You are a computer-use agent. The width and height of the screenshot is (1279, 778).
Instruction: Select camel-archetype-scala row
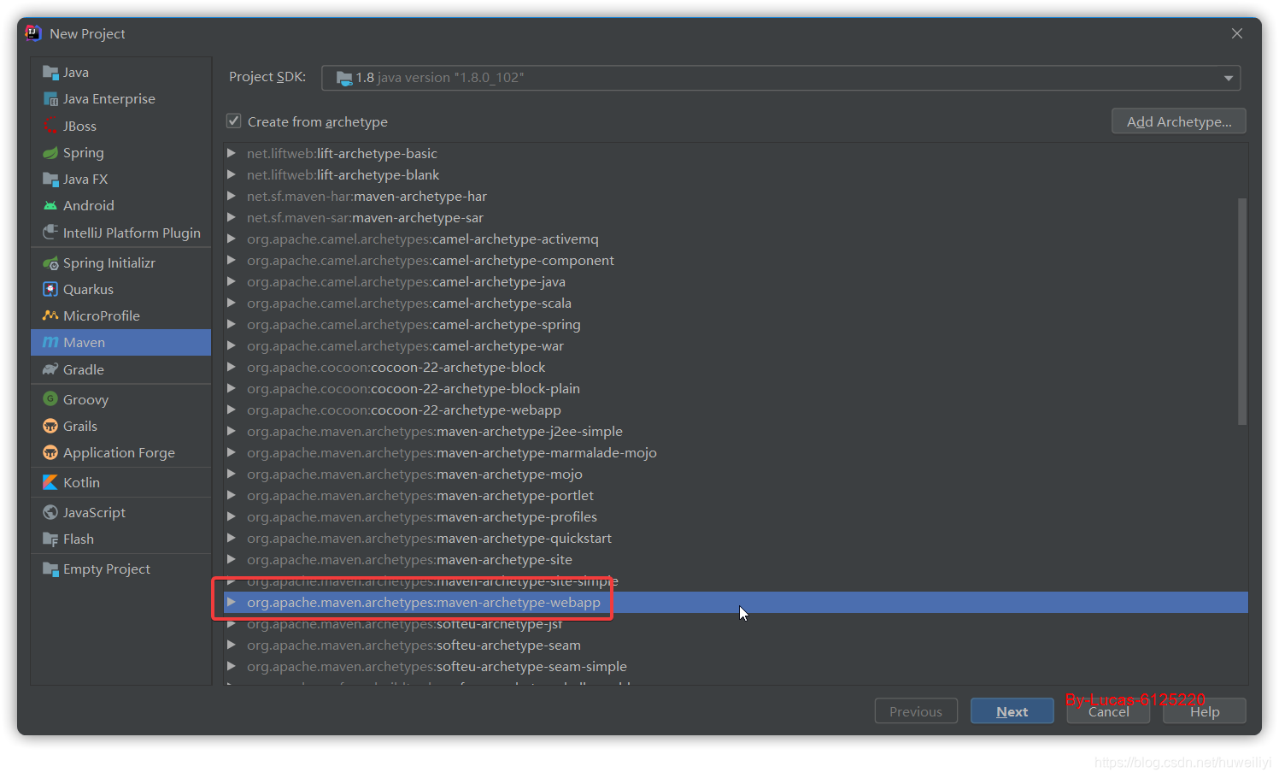(x=736, y=303)
